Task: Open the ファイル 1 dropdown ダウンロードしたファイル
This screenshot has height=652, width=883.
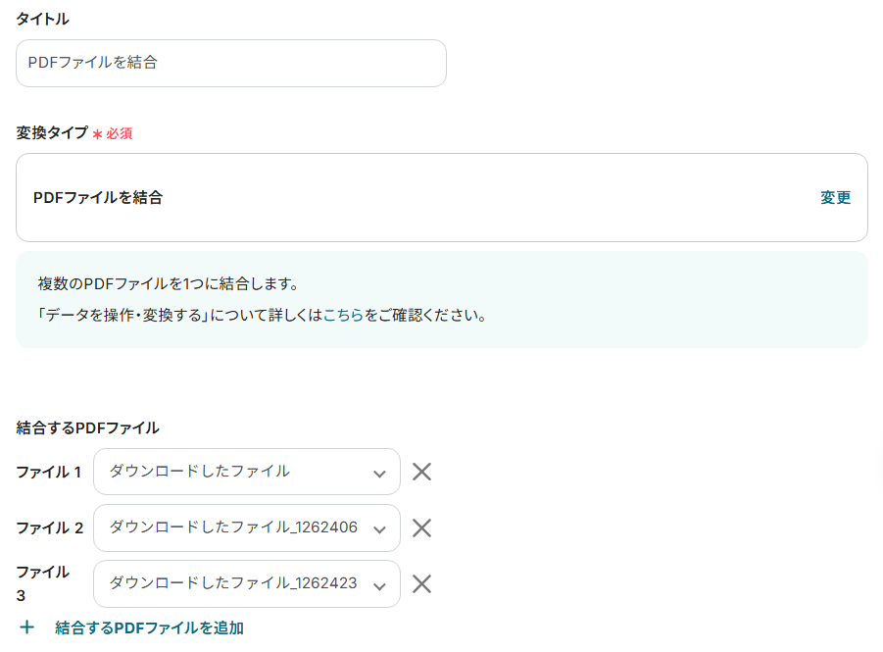Action: tap(235, 472)
